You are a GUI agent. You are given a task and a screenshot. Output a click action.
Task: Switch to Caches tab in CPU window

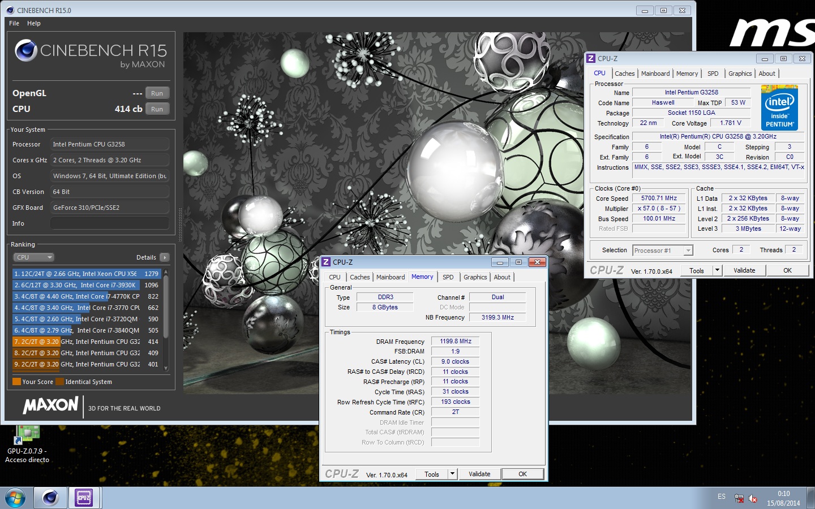click(x=625, y=74)
